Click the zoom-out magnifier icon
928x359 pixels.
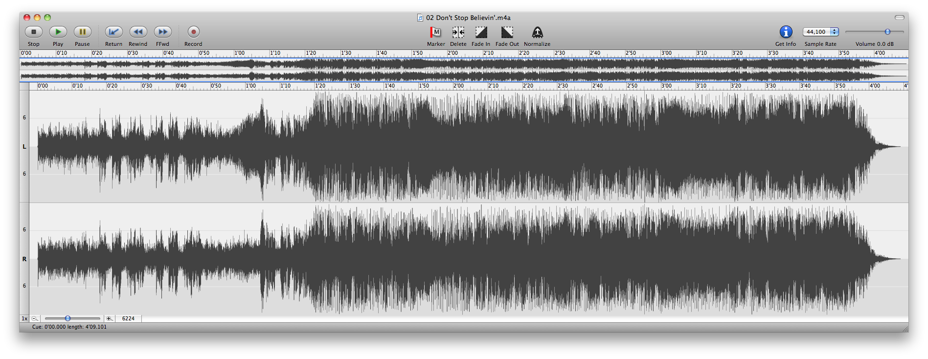pos(35,318)
